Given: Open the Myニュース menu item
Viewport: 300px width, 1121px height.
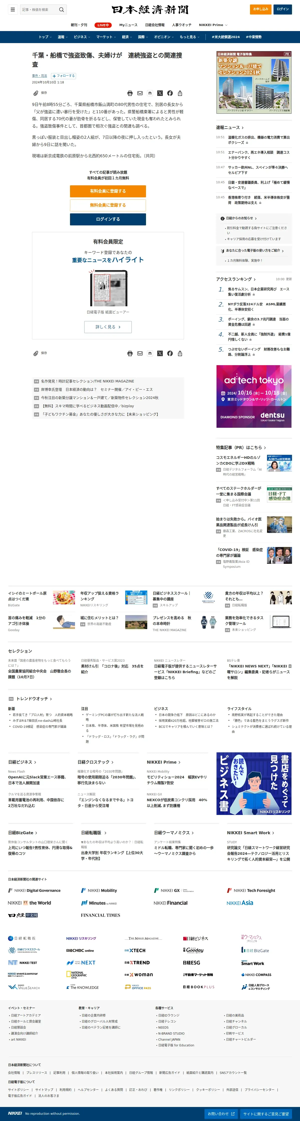Looking at the screenshot, I should coord(128,25).
